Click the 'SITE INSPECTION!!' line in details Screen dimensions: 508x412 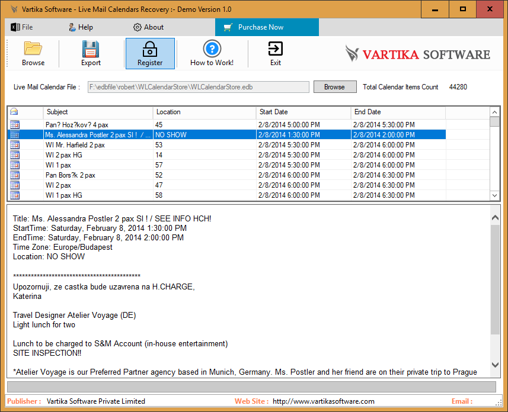[x=47, y=353]
